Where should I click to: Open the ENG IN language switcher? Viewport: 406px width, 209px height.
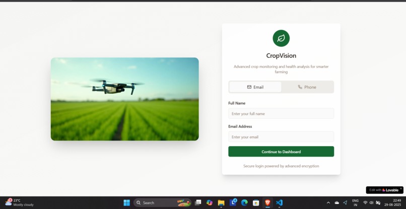pyautogui.click(x=356, y=203)
